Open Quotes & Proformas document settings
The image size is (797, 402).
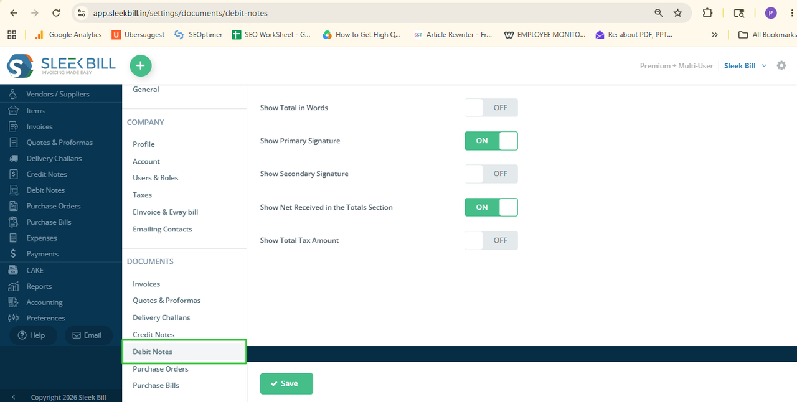pyautogui.click(x=167, y=301)
